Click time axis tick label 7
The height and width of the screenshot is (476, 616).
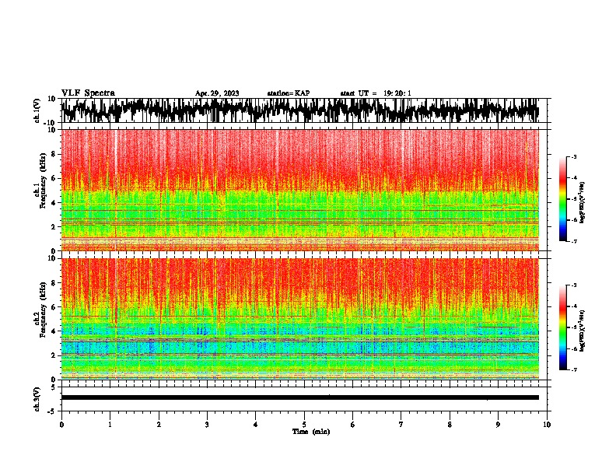pos(401,425)
